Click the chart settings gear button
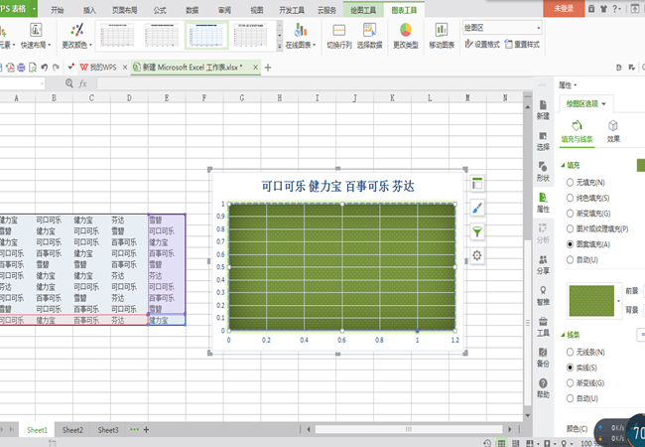This screenshot has height=447, width=645. click(x=476, y=255)
